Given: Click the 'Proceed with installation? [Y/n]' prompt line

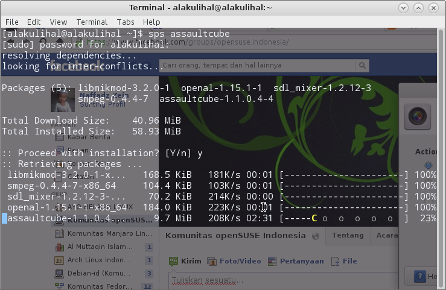Looking at the screenshot, I should tap(102, 153).
